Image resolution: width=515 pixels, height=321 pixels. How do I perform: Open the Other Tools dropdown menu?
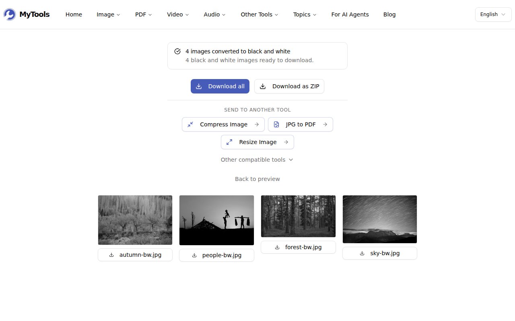click(x=260, y=14)
